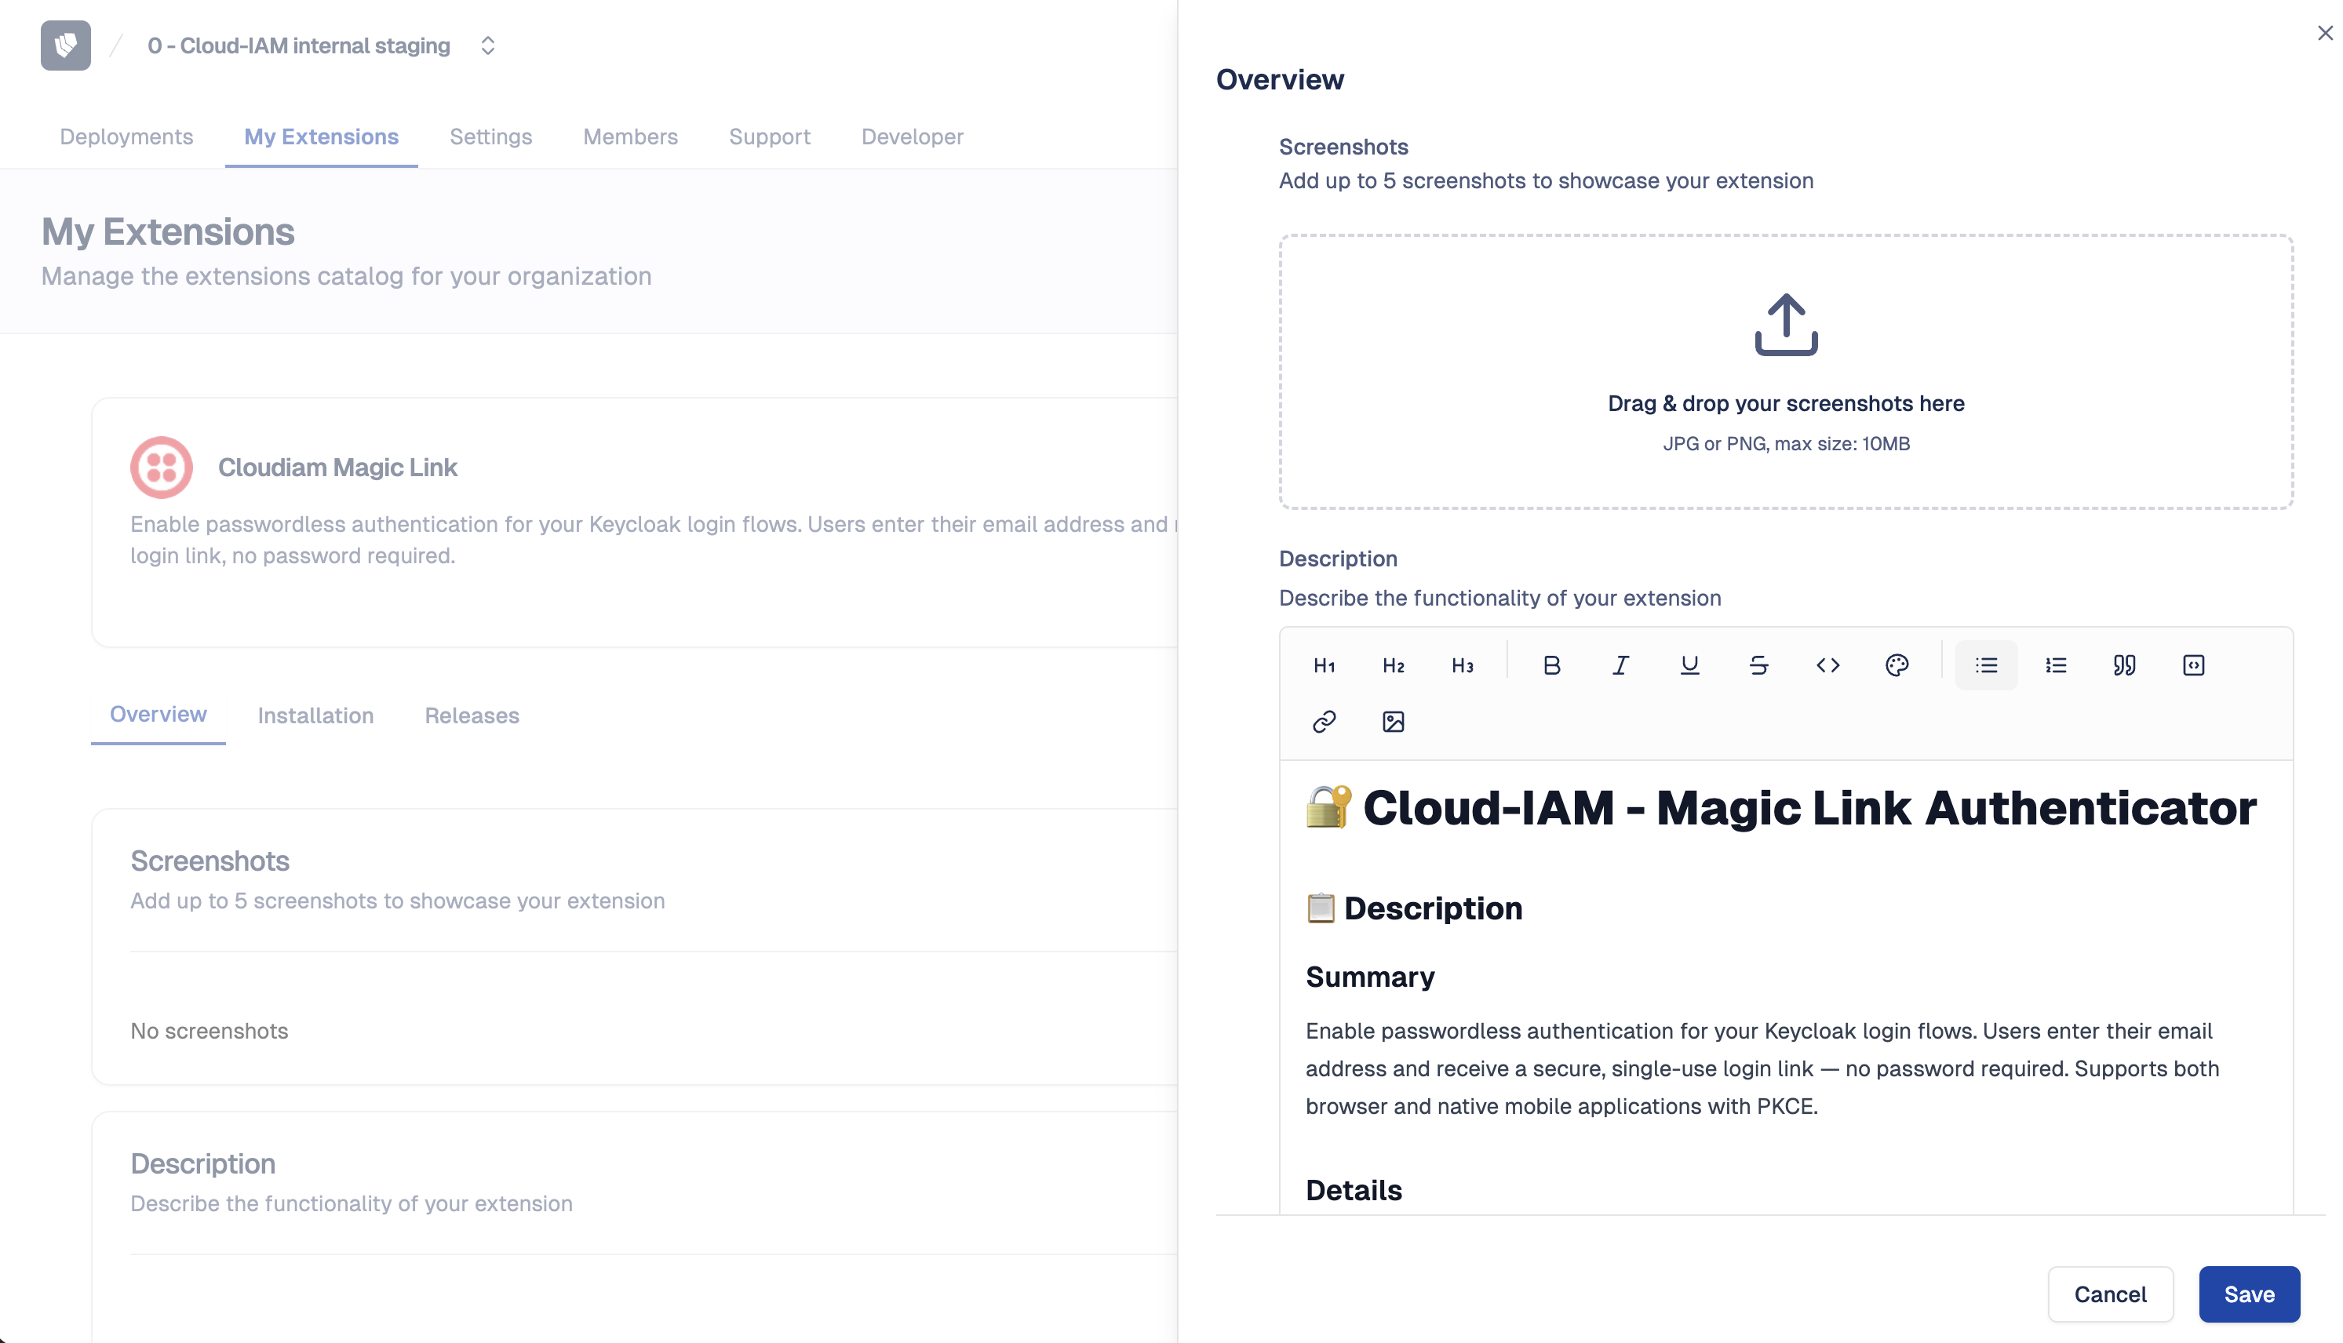Insert a link in description
Viewport: 2343px width, 1343px height.
[x=1324, y=721]
